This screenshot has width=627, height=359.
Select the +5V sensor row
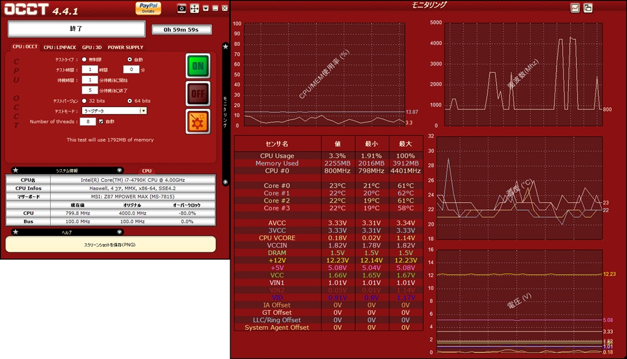[328, 268]
